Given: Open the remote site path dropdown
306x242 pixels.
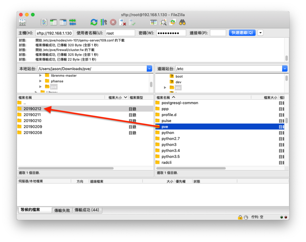Looking at the screenshot, I should click(x=285, y=69).
